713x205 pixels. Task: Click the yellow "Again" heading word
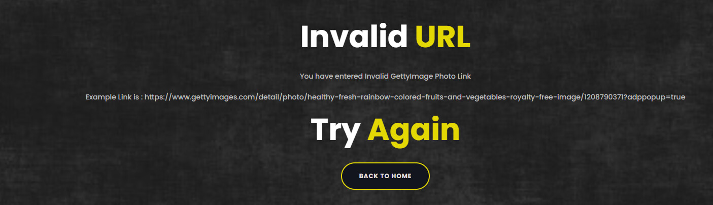(414, 130)
